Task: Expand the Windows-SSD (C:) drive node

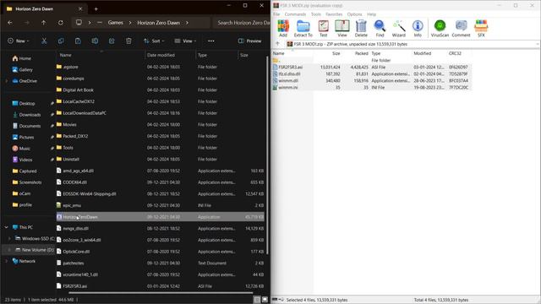Action: pos(9,238)
